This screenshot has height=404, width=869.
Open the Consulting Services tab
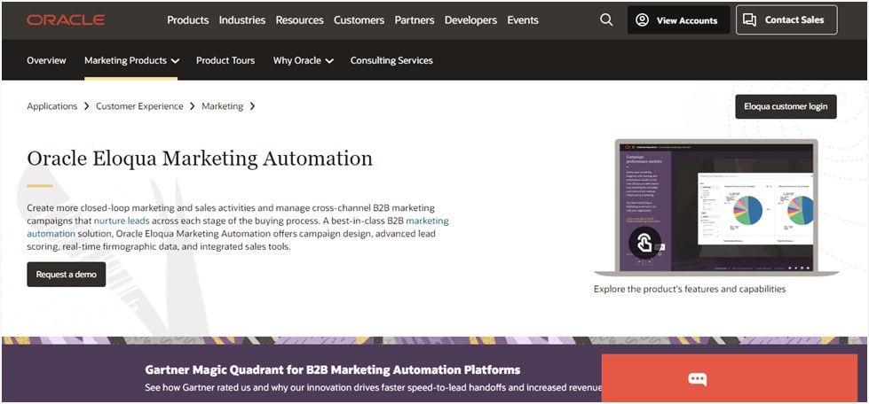click(391, 60)
